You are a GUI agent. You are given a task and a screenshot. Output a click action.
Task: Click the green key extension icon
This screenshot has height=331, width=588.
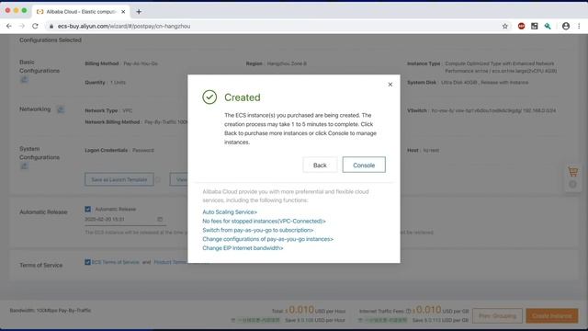click(548, 26)
